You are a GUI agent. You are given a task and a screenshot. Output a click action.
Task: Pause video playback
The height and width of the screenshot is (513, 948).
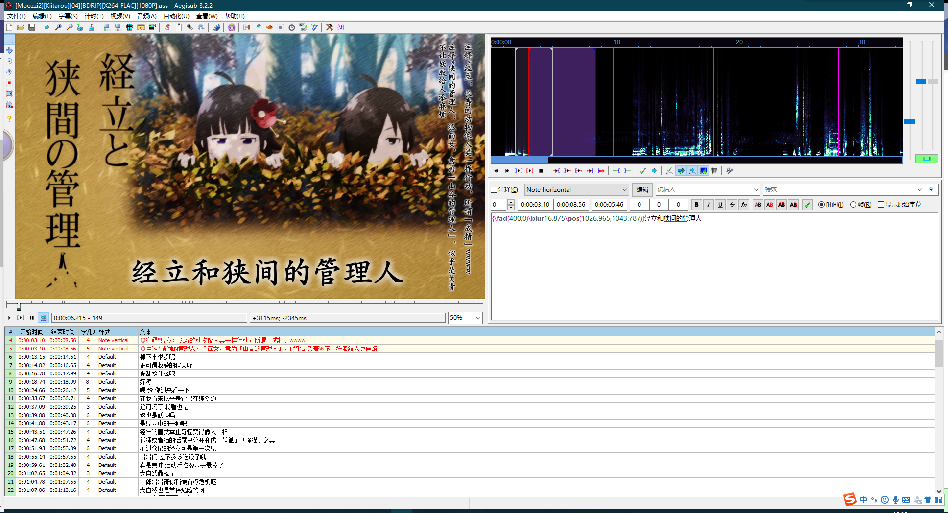coord(32,318)
